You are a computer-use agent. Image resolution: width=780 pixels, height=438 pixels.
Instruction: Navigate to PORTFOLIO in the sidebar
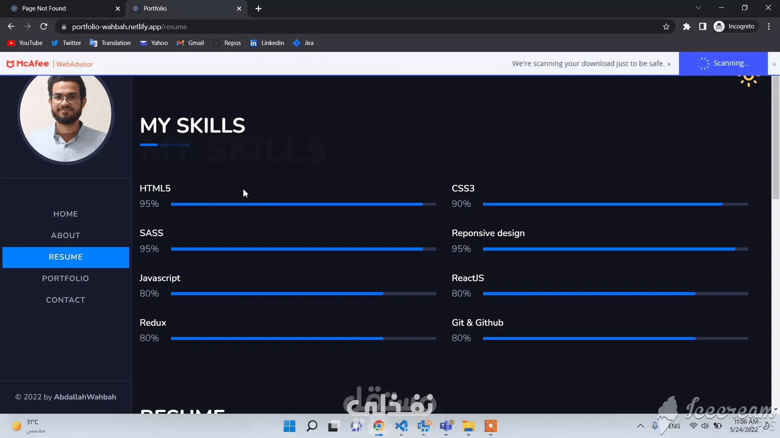pyautogui.click(x=65, y=279)
